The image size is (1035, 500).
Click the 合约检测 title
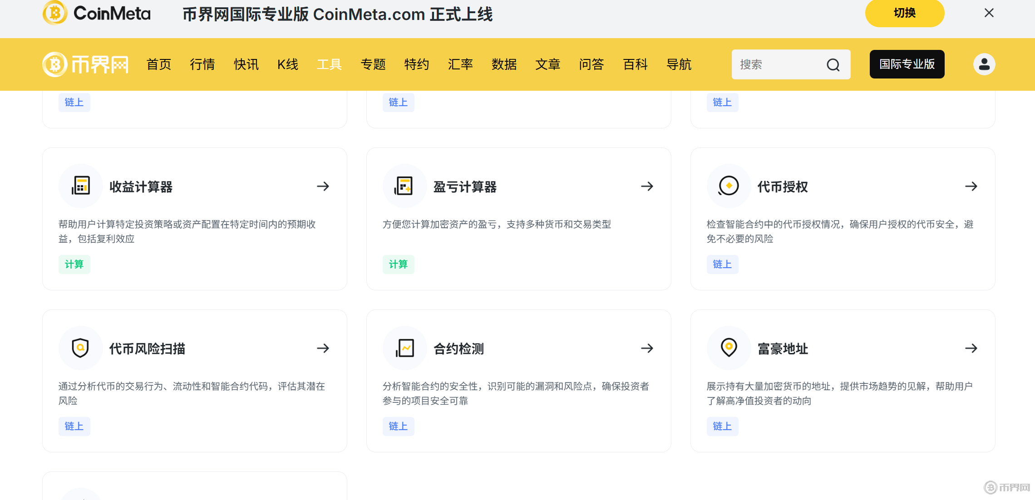point(459,348)
